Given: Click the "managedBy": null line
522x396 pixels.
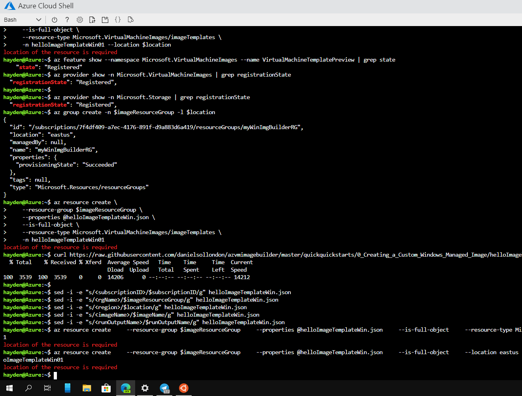Looking at the screenshot, I should pos(38,142).
